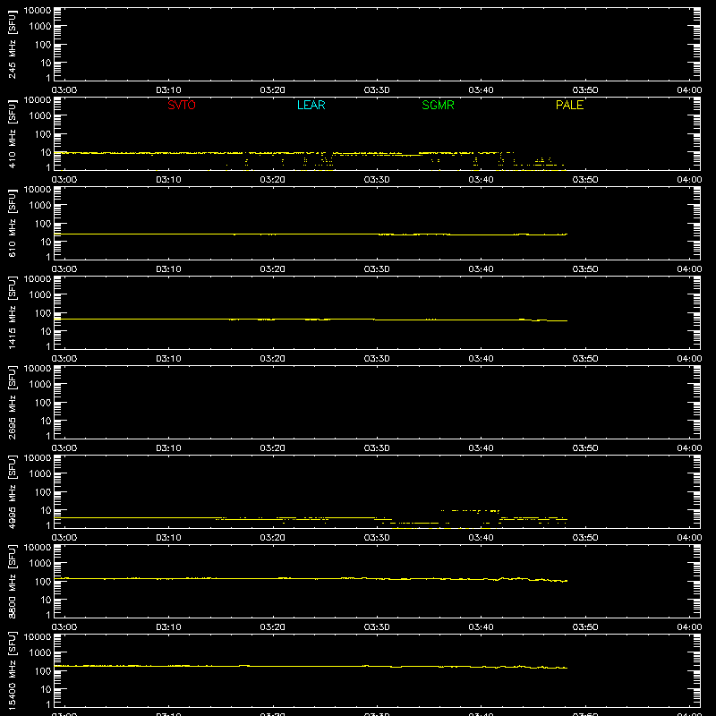Click the 10 tick of 15400 MHz panel

[46, 689]
